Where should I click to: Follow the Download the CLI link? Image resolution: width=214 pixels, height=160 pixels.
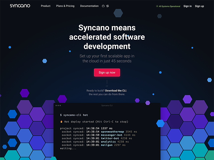(117, 91)
